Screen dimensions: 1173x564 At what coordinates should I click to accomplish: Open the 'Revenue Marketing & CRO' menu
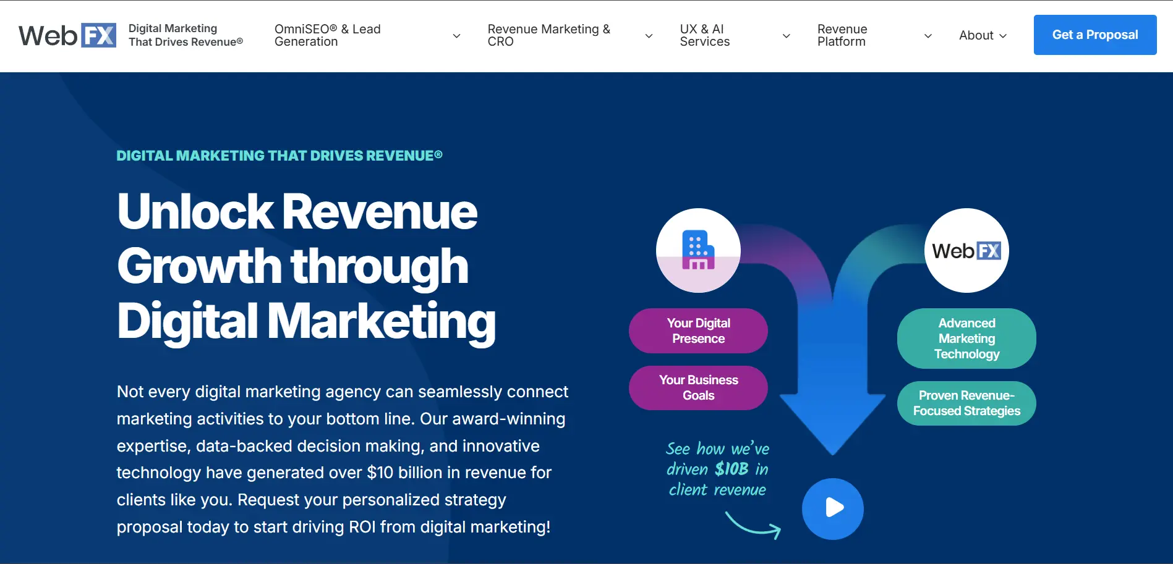pyautogui.click(x=548, y=35)
